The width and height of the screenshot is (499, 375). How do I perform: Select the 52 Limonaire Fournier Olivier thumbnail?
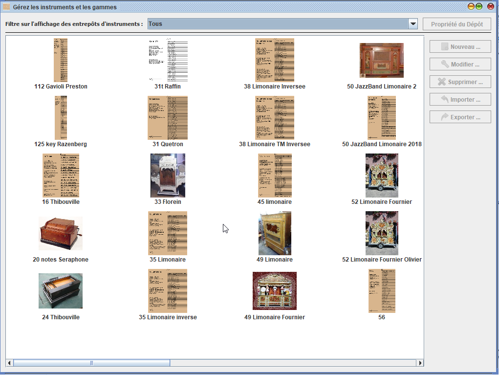[x=382, y=233]
